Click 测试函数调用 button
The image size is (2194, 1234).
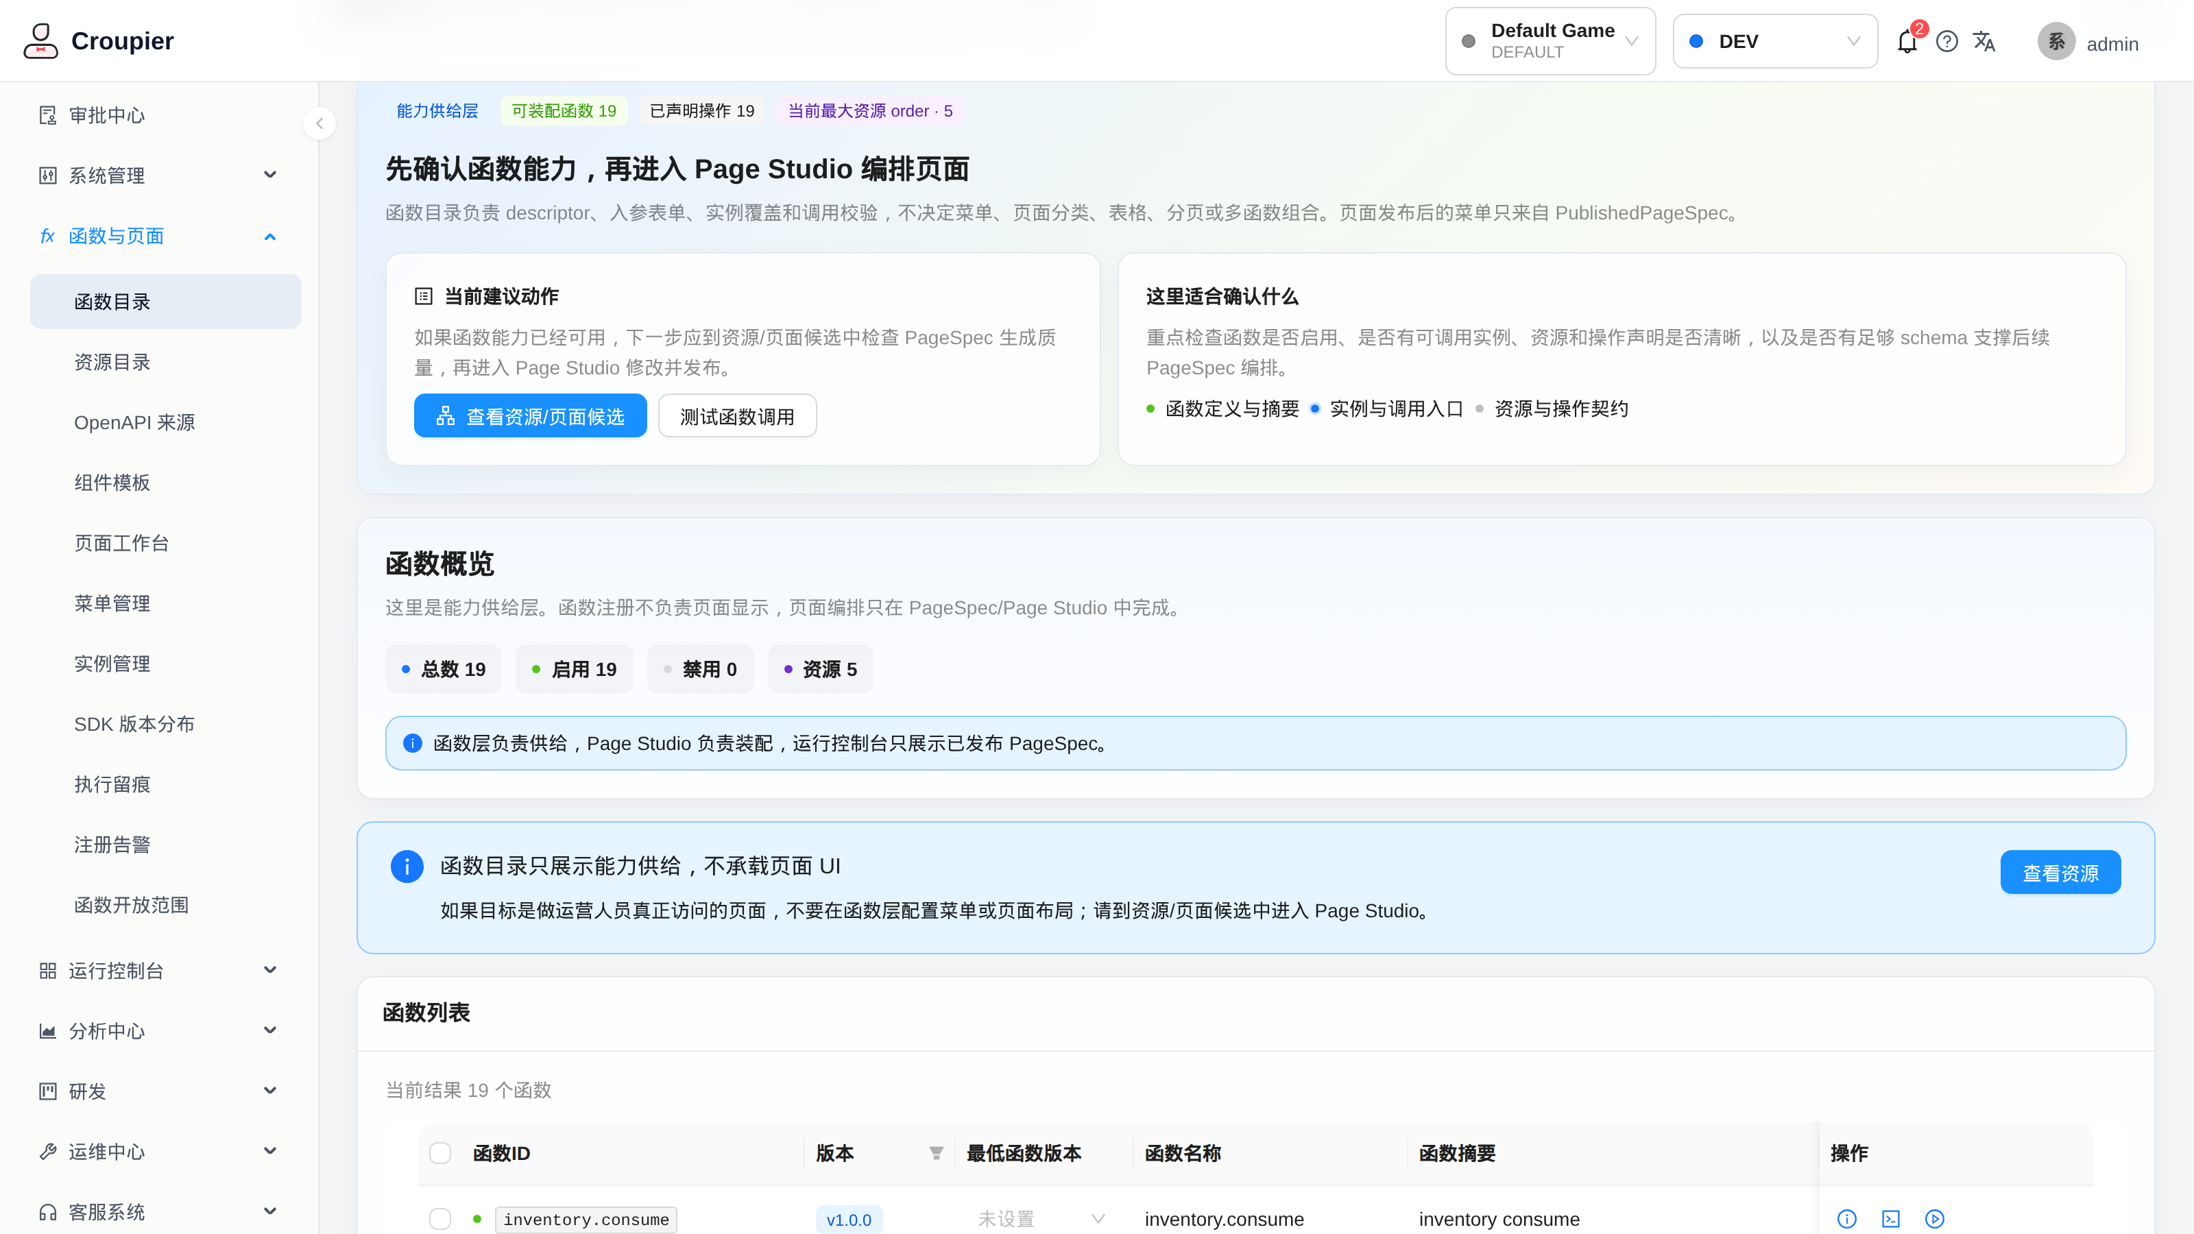(x=737, y=415)
